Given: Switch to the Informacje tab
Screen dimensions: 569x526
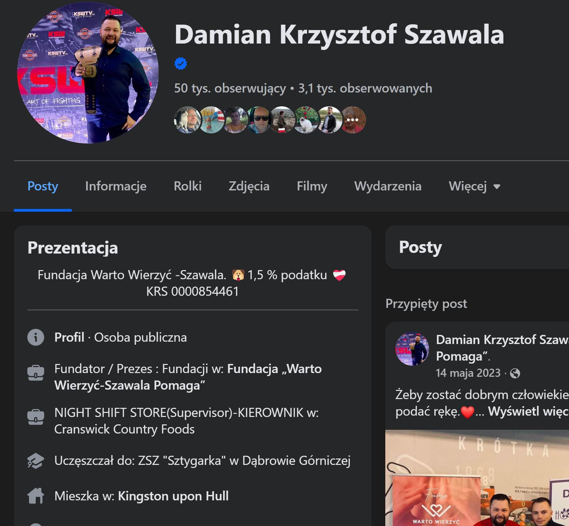Looking at the screenshot, I should [x=116, y=186].
